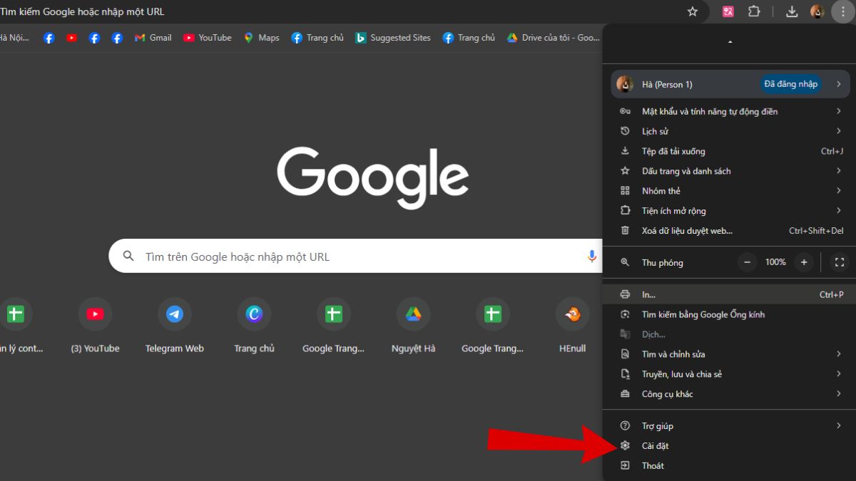Screen dimensions: 856x481
Task: Click the pink translate extension icon
Action: (728, 11)
